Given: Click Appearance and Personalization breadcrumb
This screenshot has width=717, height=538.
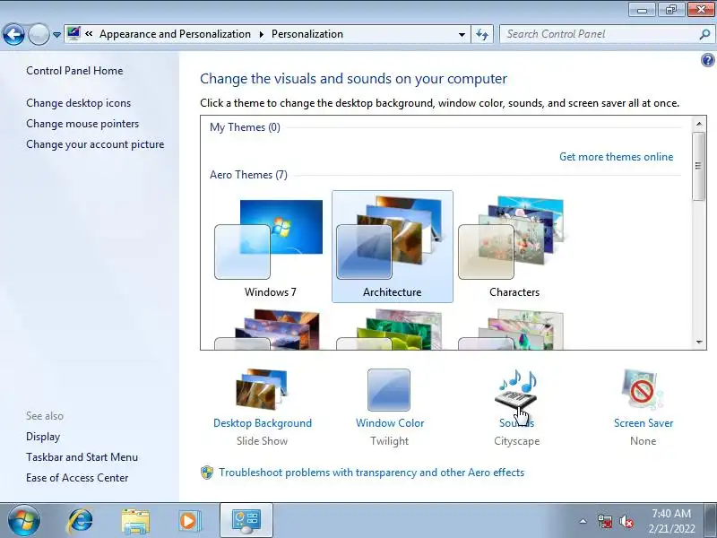Looking at the screenshot, I should 175,34.
